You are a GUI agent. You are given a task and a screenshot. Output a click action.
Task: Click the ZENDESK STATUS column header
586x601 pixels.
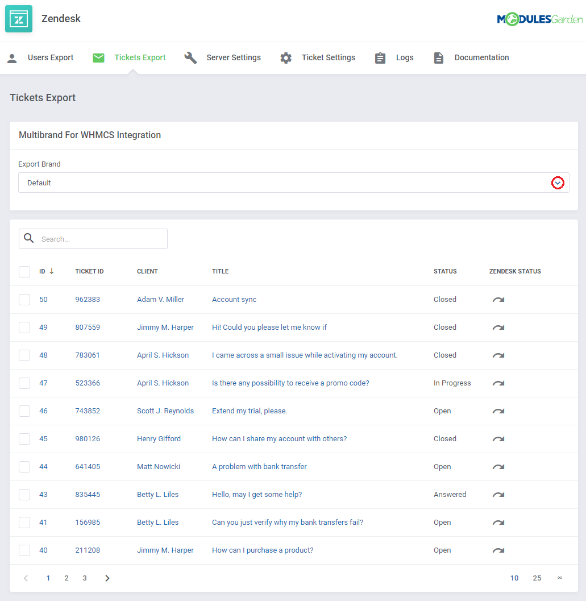click(x=515, y=271)
